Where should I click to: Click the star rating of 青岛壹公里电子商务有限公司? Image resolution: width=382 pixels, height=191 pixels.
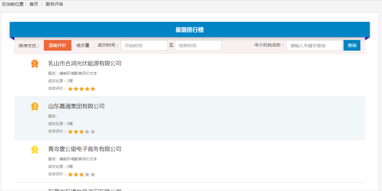pos(81,174)
